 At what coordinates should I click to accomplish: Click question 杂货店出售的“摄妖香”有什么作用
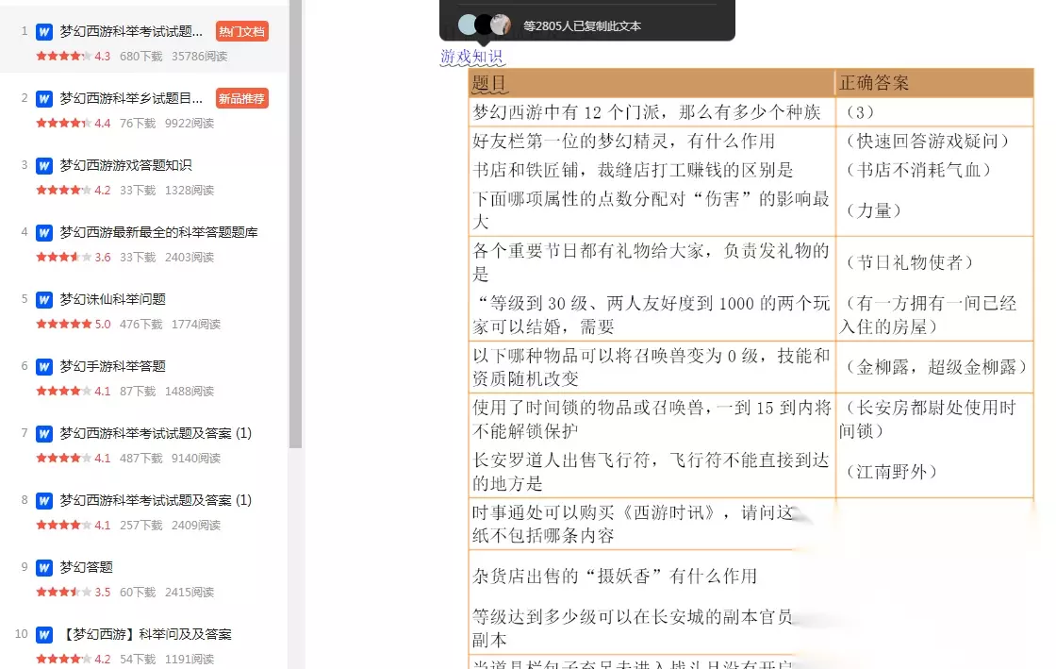click(614, 577)
